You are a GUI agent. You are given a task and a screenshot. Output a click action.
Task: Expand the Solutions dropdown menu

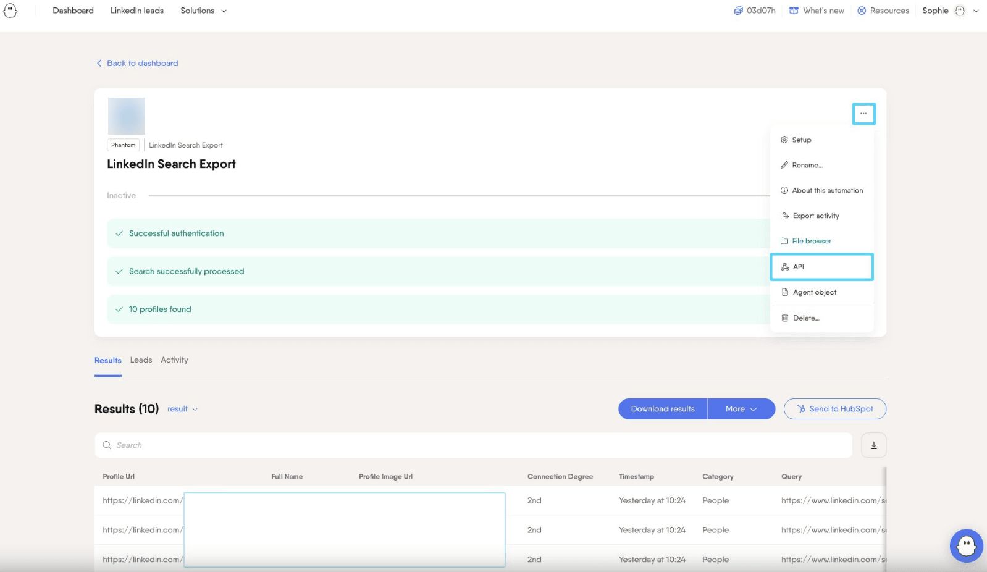(203, 11)
